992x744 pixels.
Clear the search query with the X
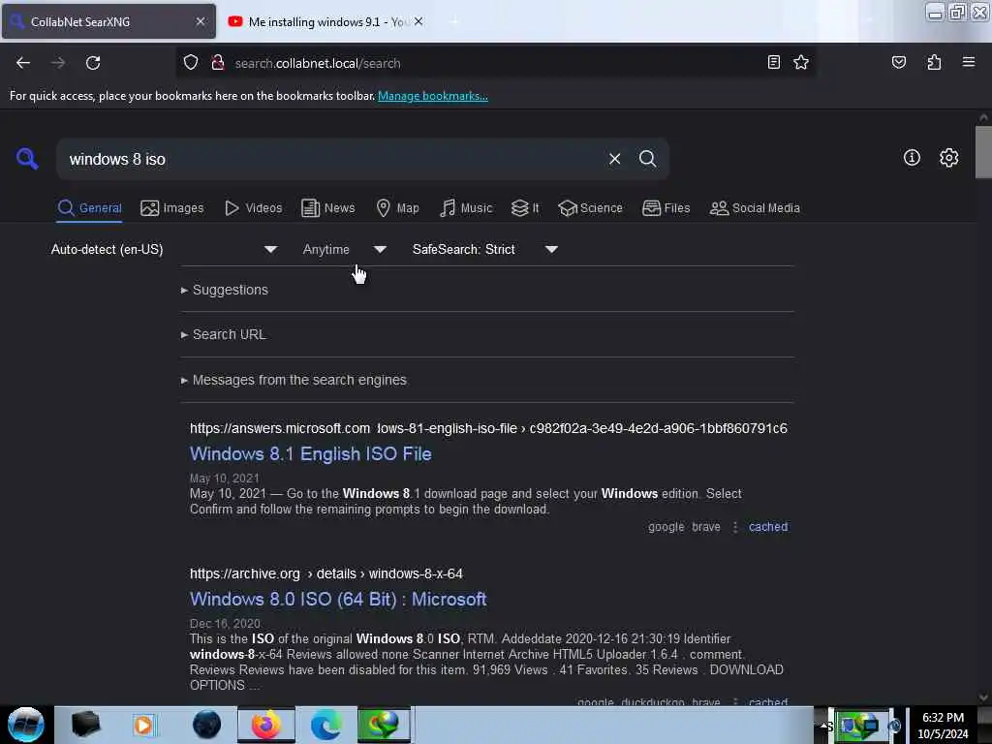614,159
